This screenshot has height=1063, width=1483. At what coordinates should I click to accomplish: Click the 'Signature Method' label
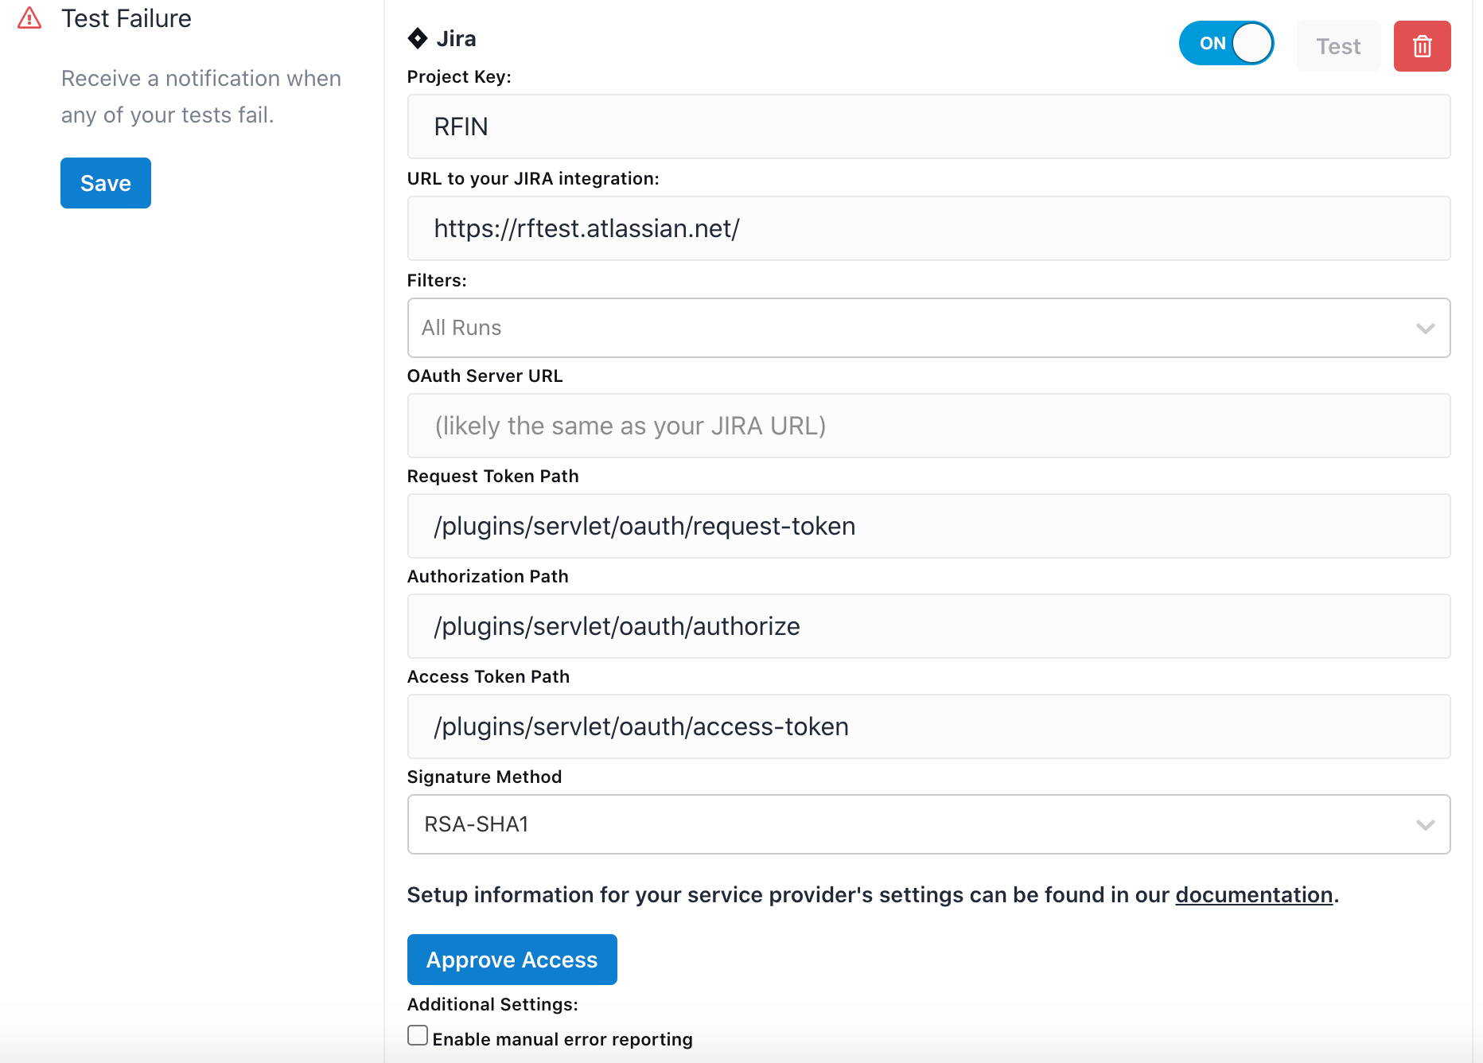click(485, 777)
